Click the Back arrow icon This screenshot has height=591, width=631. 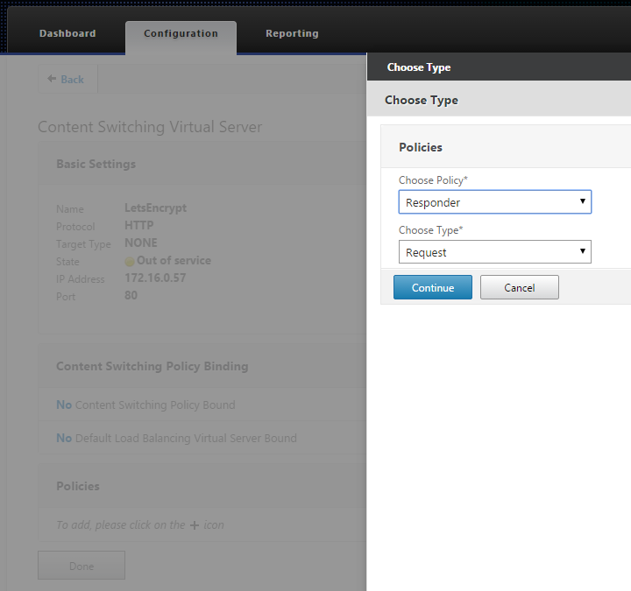click(52, 80)
